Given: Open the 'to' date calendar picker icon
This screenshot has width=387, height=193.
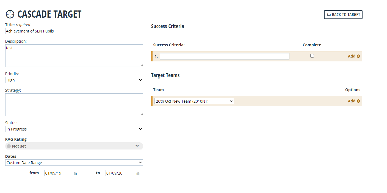Looking at the screenshot, I should (x=138, y=173).
